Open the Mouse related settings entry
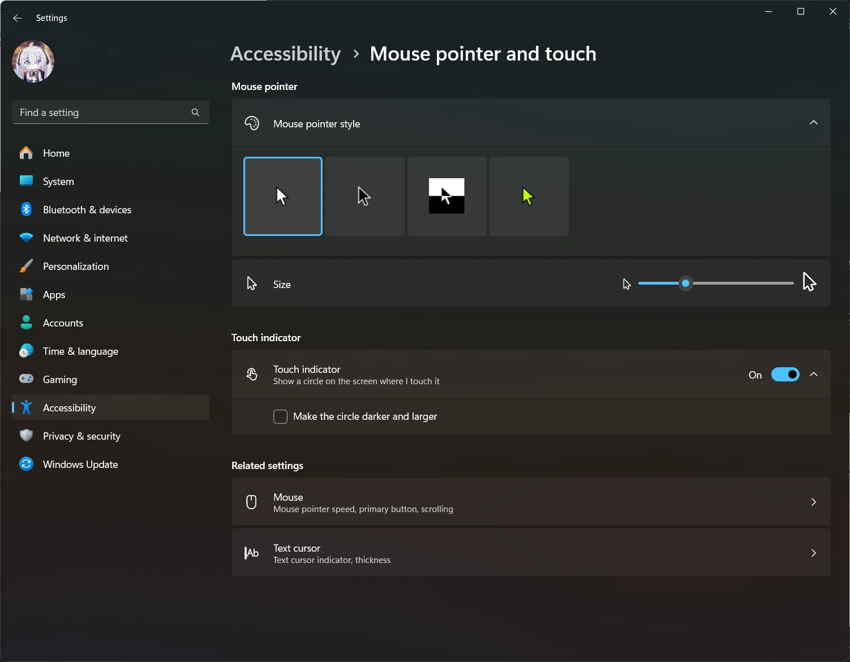Viewport: 850px width, 662px height. (x=531, y=502)
